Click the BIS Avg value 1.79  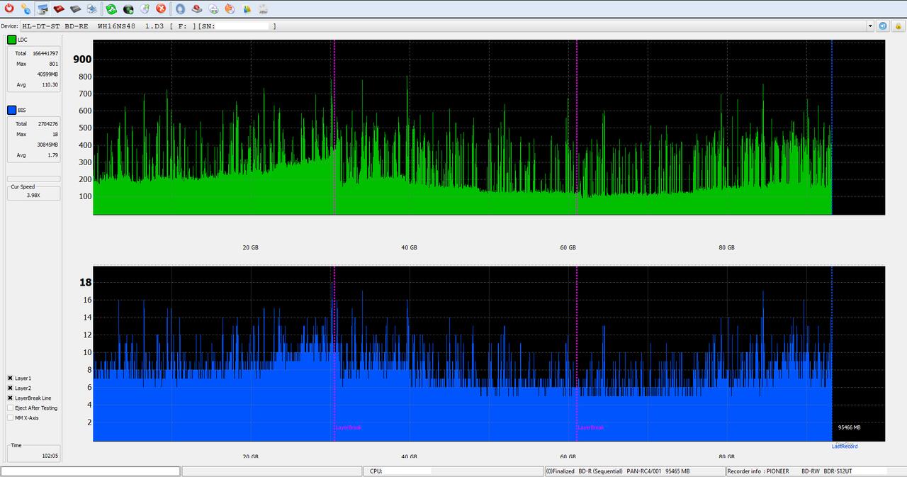click(x=53, y=155)
